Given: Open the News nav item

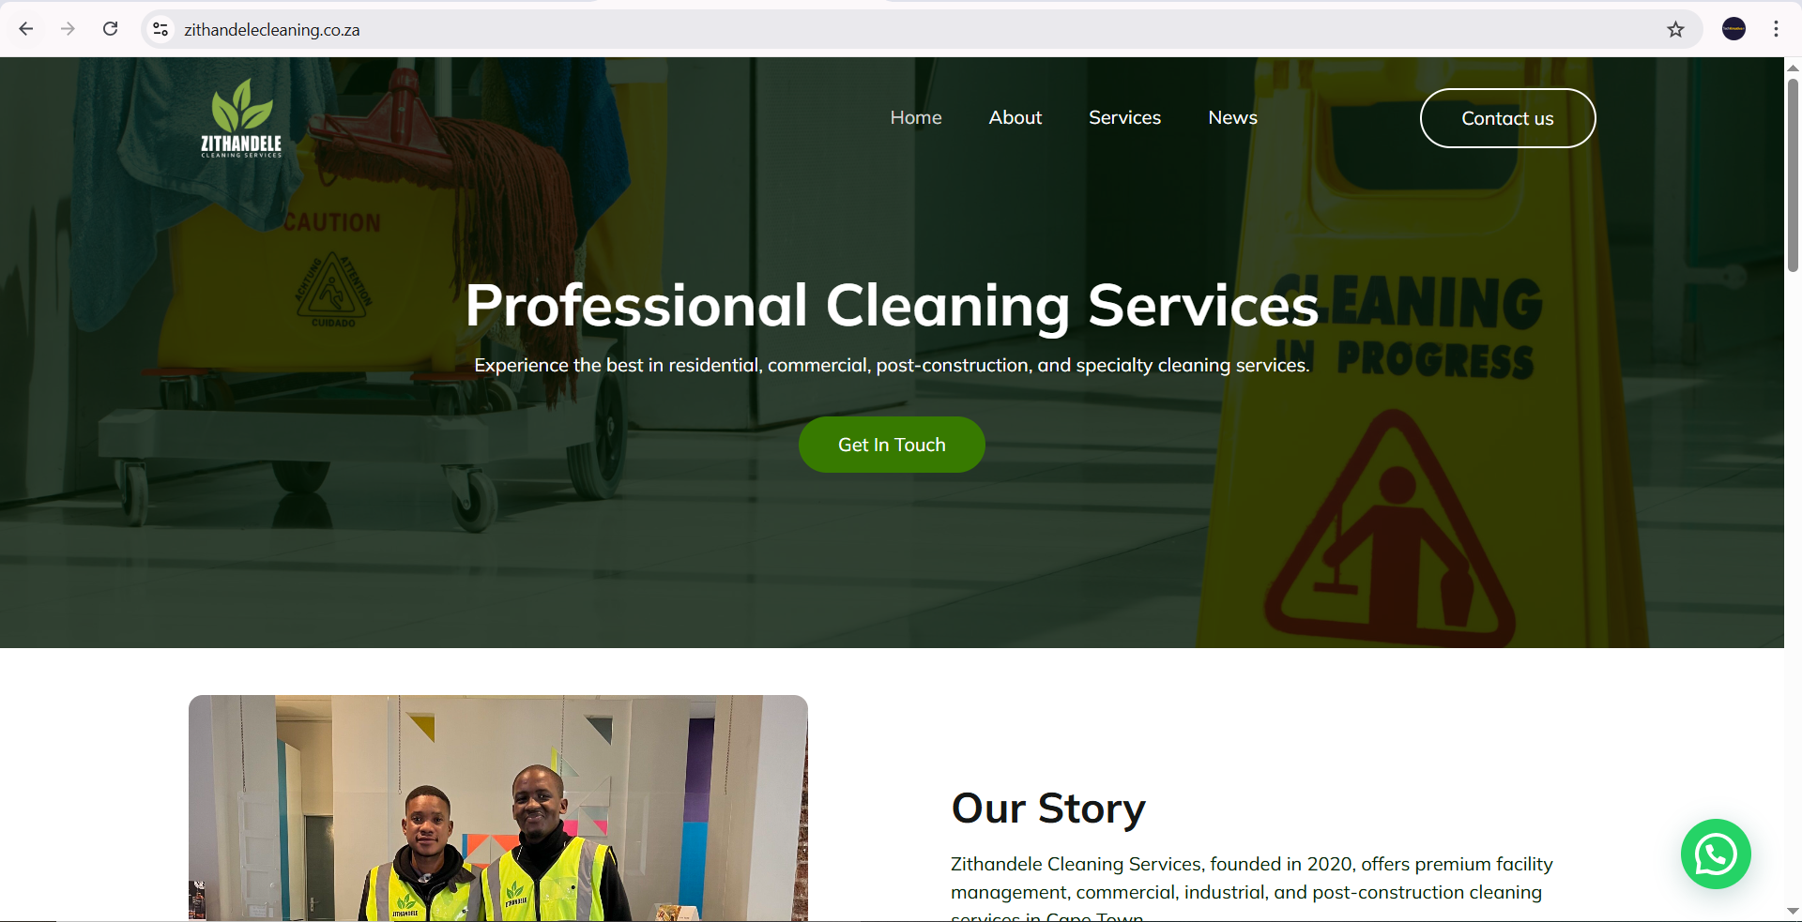Looking at the screenshot, I should [1232, 118].
